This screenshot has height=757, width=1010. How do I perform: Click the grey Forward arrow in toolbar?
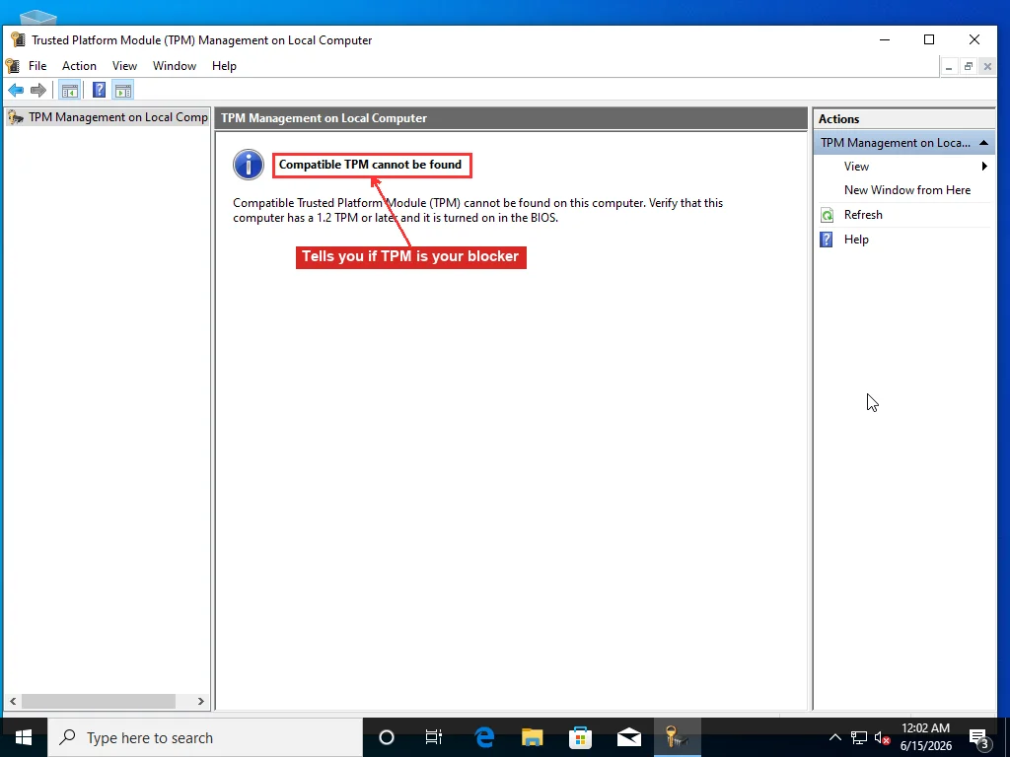38,90
